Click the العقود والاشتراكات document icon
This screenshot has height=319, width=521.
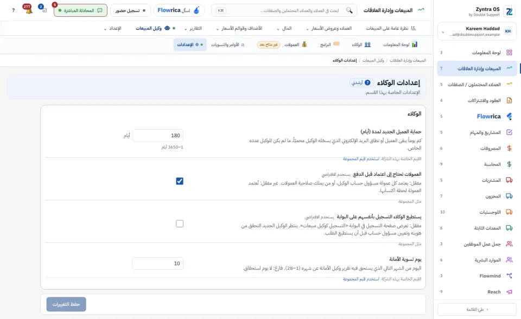pos(509,100)
